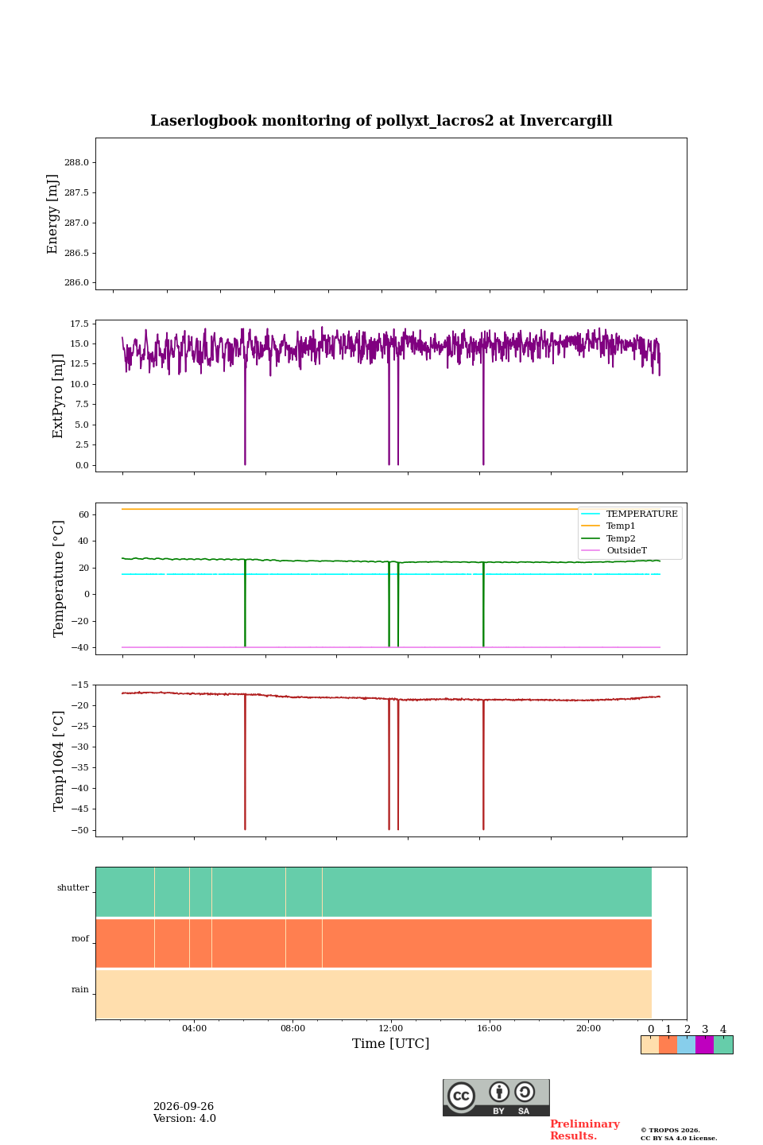Click the Energy [mJ] axis label
This screenshot has height=1145, width=763.
pos(53,214)
